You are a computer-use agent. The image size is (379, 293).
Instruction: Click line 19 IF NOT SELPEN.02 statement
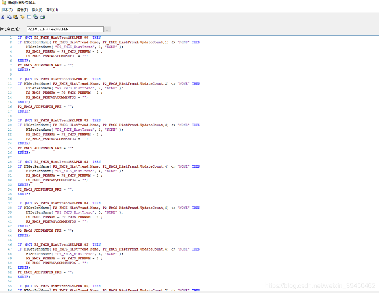pyautogui.click(x=59, y=120)
